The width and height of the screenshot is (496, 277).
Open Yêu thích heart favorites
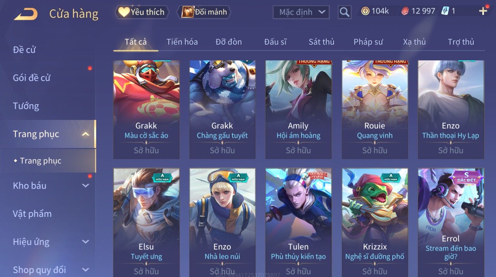click(142, 12)
